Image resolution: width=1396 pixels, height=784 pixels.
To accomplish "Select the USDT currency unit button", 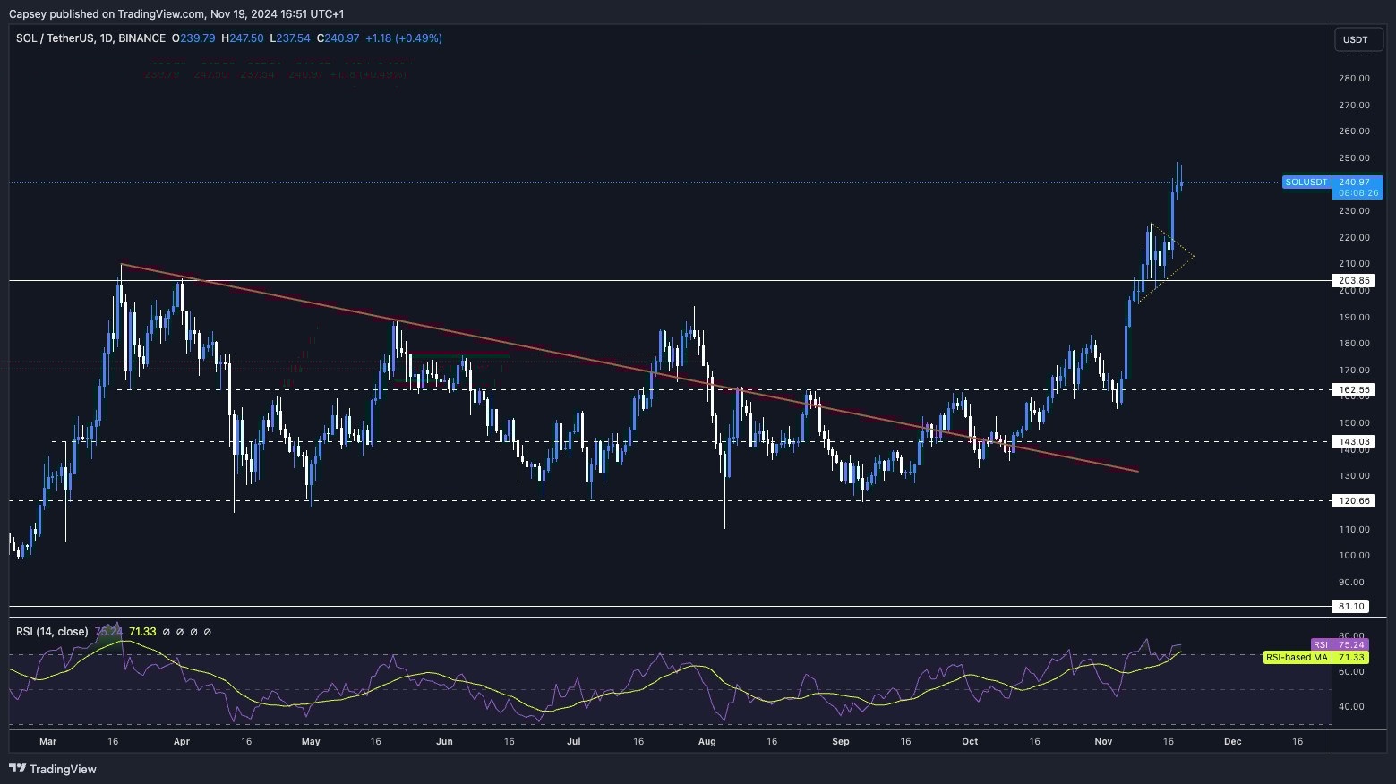I will pyautogui.click(x=1357, y=39).
